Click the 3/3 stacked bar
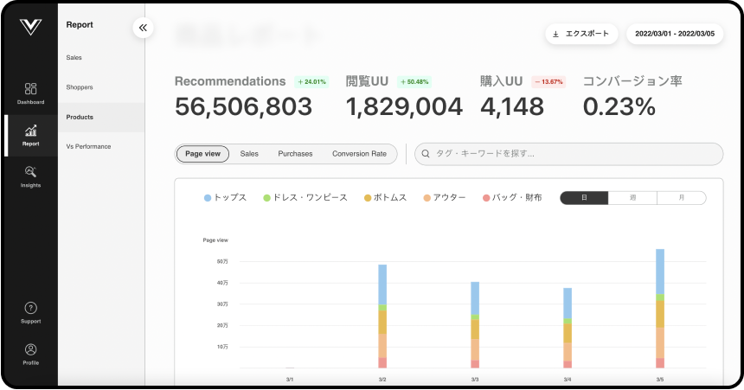 [475, 325]
